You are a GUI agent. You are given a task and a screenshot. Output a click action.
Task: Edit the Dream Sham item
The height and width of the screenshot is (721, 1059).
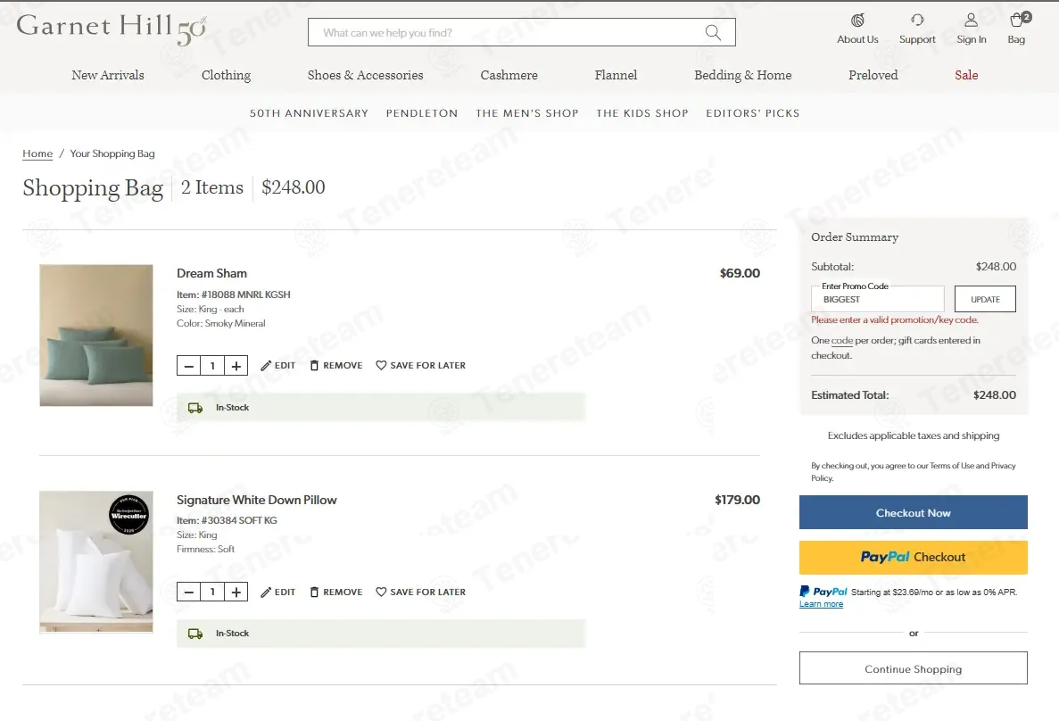click(278, 366)
